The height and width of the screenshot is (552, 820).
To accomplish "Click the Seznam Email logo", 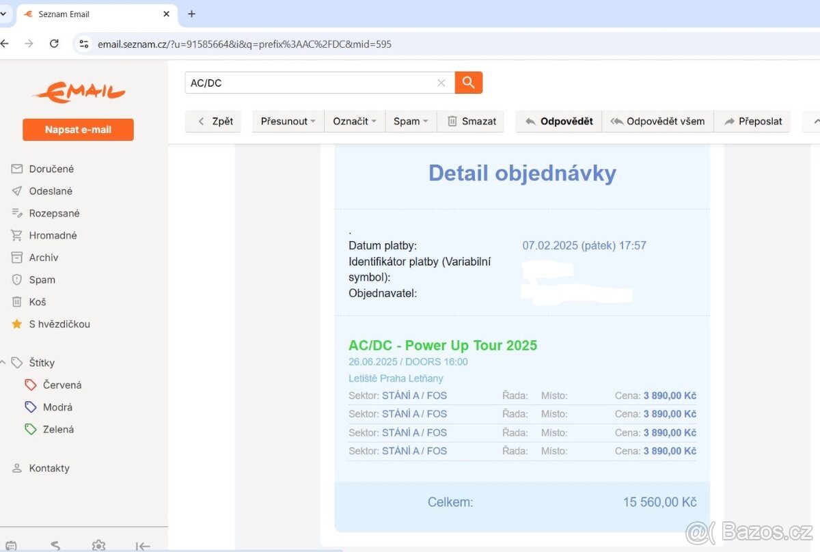I will click(79, 92).
